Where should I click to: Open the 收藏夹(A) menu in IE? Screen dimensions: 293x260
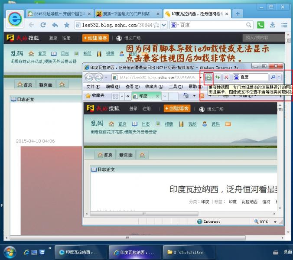pos(154,87)
